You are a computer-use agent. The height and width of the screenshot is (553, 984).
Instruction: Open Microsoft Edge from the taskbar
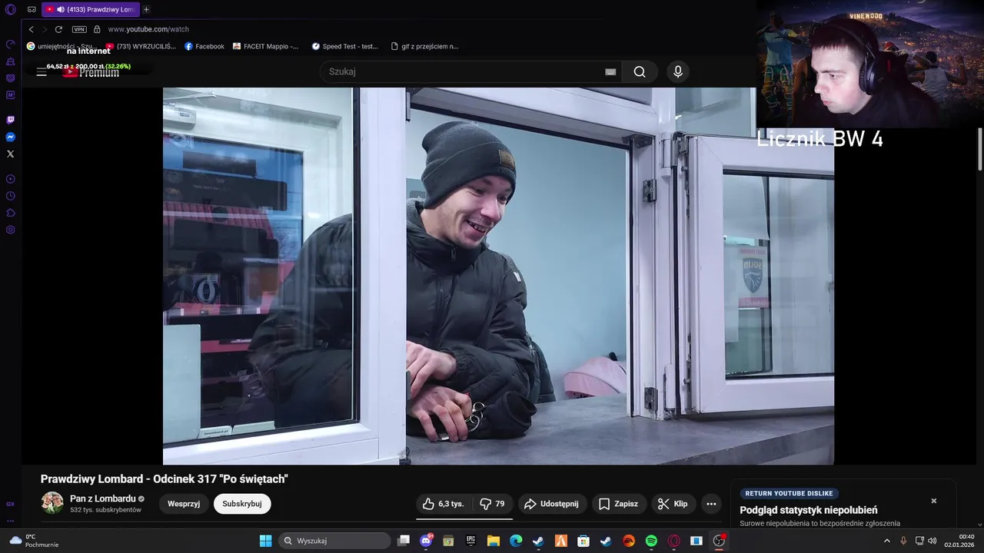point(516,541)
